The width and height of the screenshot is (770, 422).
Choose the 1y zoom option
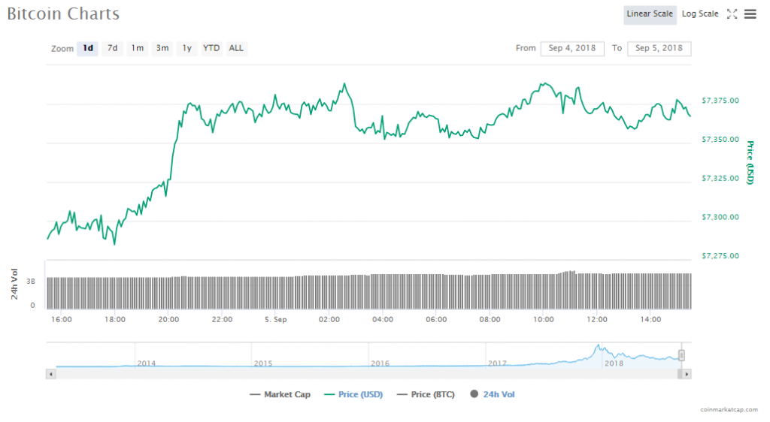pyautogui.click(x=186, y=48)
